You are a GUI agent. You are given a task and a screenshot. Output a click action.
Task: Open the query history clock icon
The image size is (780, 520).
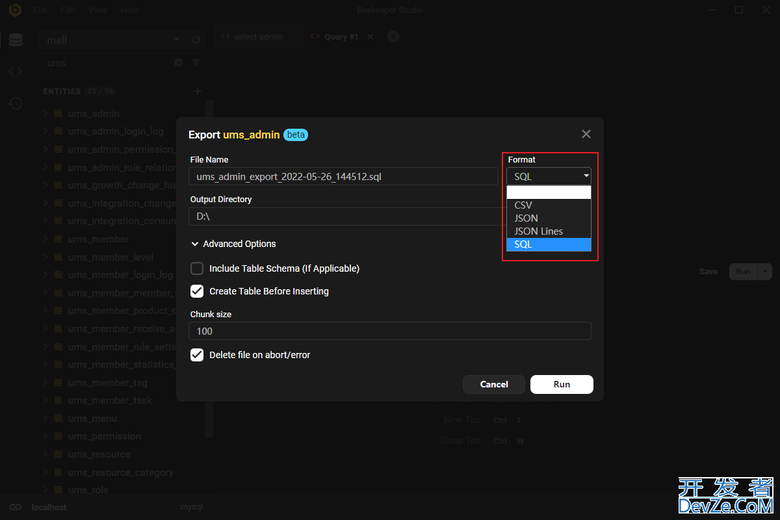[x=16, y=103]
